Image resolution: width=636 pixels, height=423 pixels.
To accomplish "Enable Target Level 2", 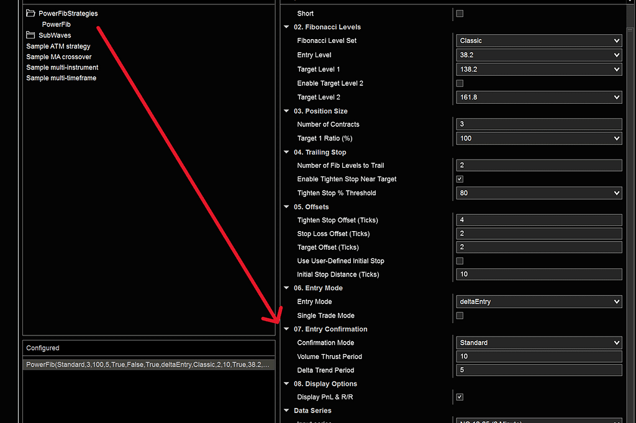I will click(x=459, y=83).
